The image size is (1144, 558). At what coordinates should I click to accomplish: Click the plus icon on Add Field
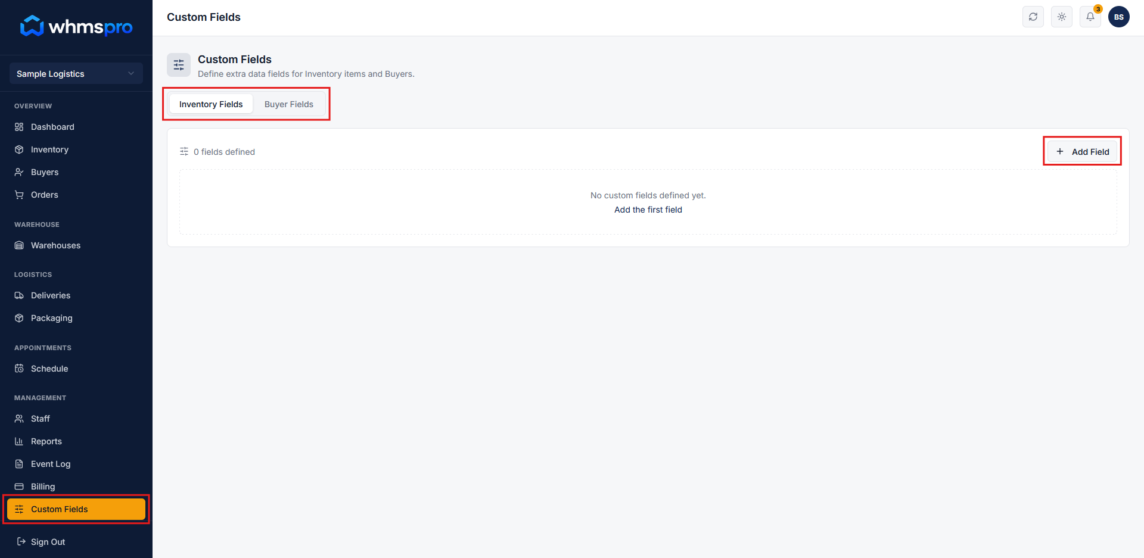click(1060, 151)
